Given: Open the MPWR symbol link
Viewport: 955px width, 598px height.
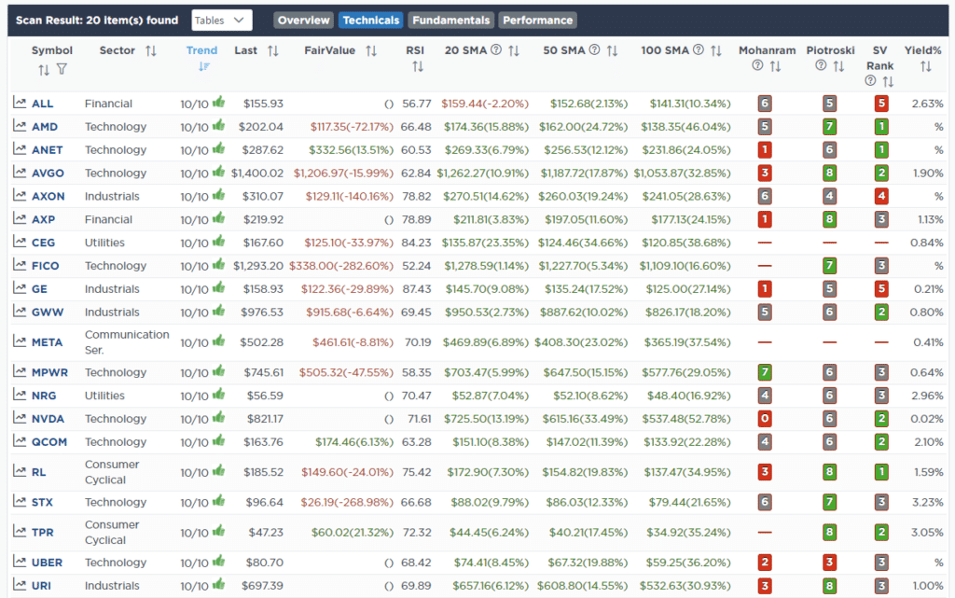Looking at the screenshot, I should pos(49,372).
